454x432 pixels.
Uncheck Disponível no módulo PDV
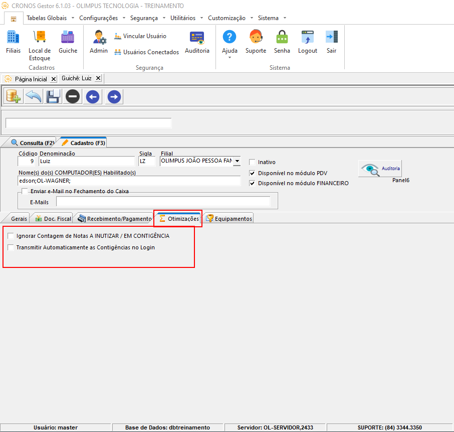(252, 173)
